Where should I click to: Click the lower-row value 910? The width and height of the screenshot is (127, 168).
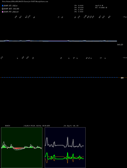tap(27, 58)
